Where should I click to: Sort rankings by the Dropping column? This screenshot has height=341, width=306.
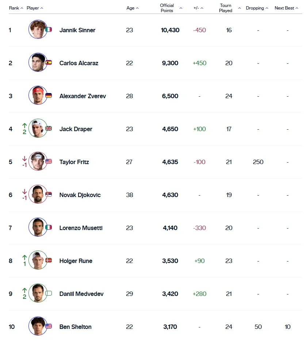257,8
